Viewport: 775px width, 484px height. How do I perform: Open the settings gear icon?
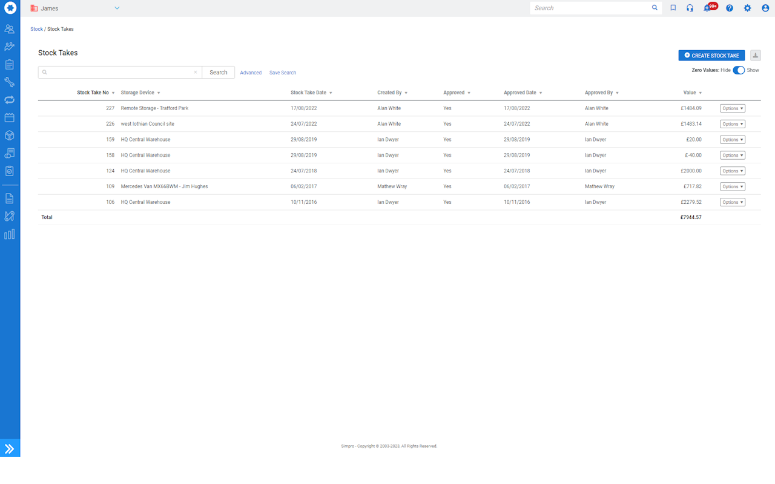pos(747,8)
